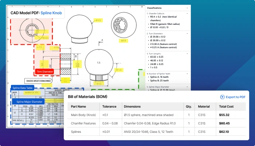The image size is (255, 146).
Task: Click the Part Name column header
Action: [78, 107]
